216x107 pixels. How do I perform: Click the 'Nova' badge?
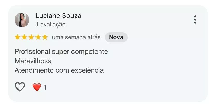click(116, 37)
